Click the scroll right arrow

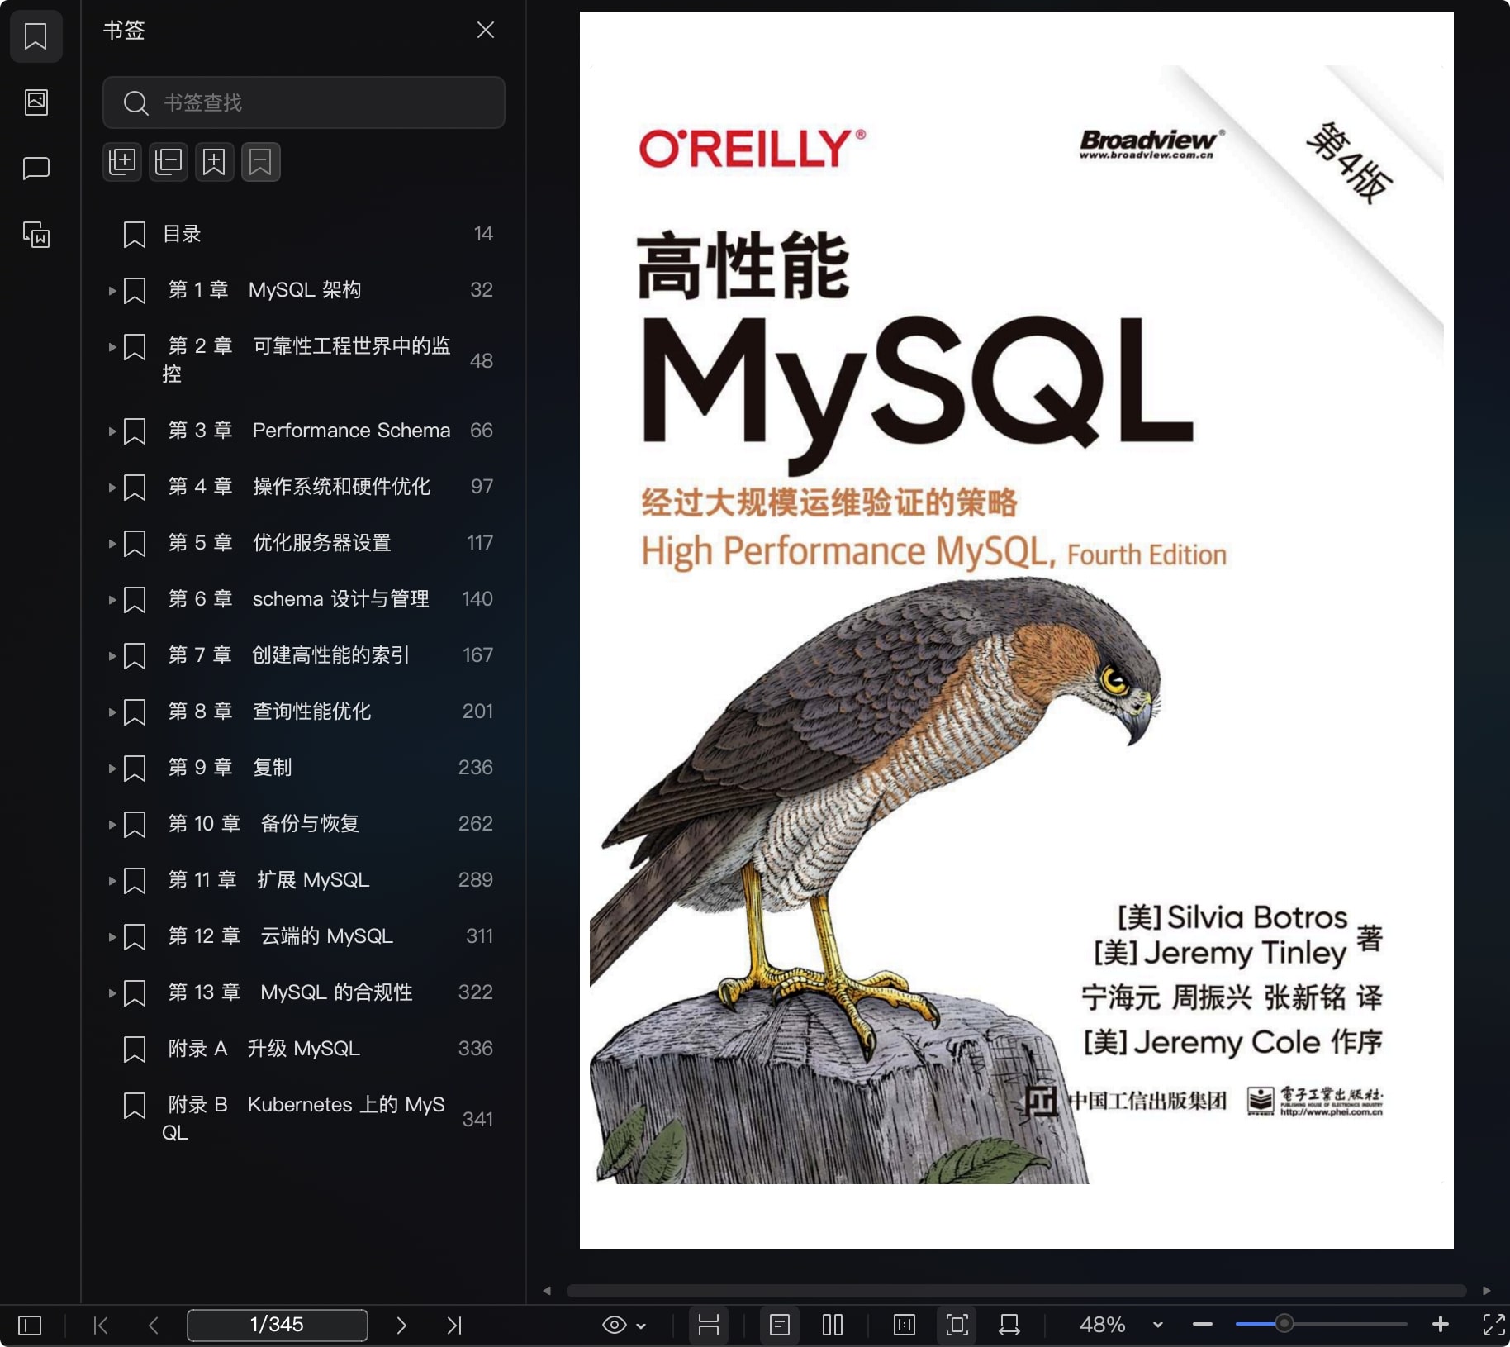[x=1486, y=1291]
